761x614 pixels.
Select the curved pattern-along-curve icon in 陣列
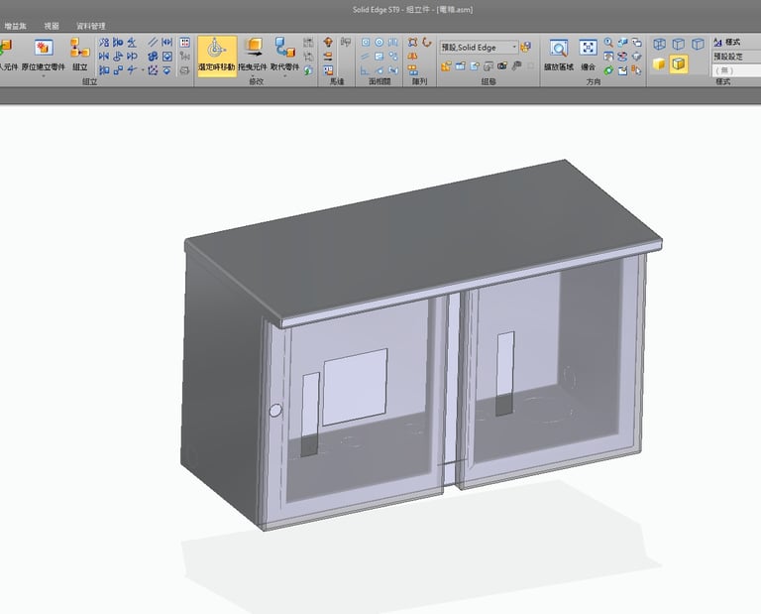427,43
